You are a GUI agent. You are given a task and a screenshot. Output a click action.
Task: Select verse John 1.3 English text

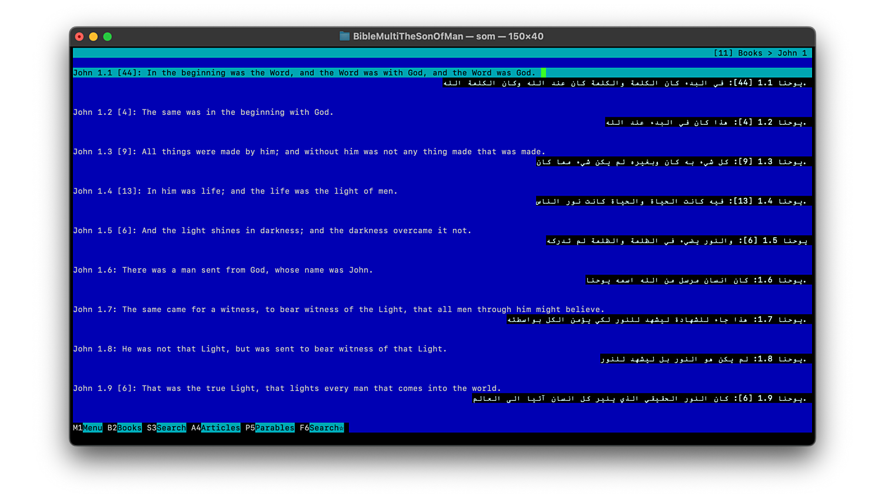point(310,152)
